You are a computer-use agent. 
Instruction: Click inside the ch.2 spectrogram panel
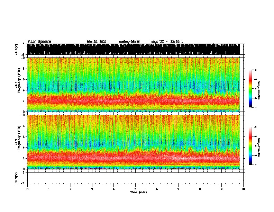click(133, 142)
